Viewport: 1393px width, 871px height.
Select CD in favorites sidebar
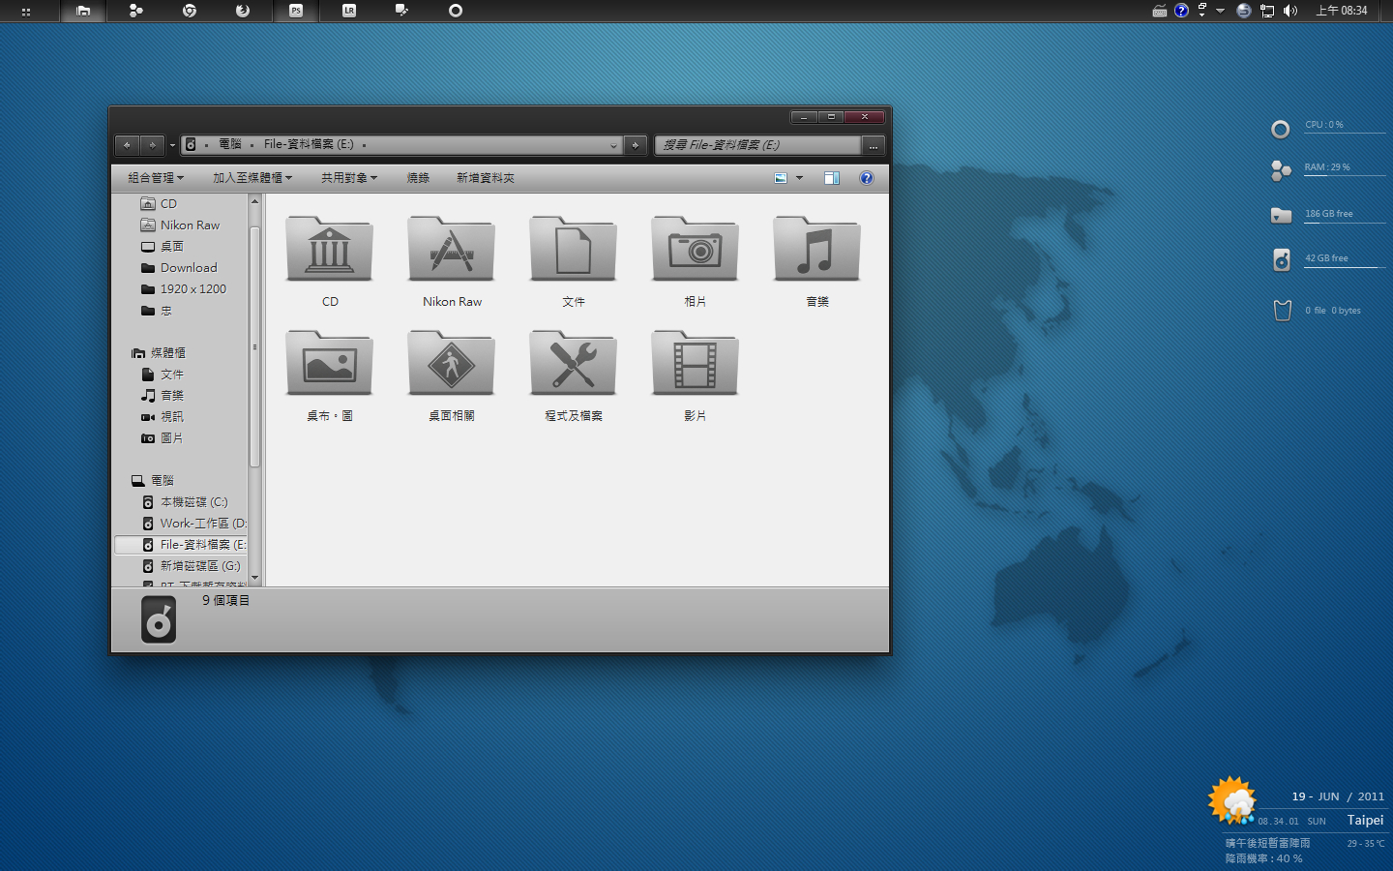point(168,203)
